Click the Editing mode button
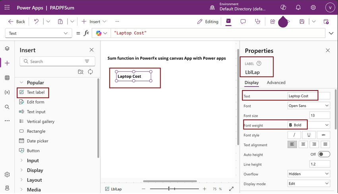 click(208, 21)
